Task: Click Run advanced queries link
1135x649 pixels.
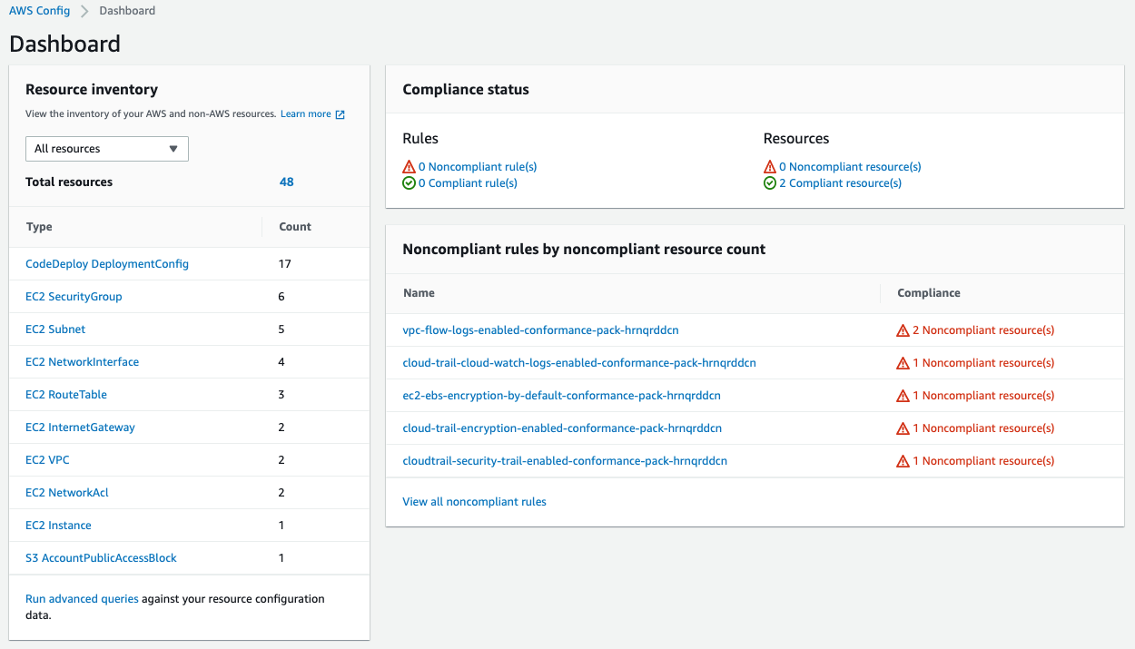Action: coord(82,599)
